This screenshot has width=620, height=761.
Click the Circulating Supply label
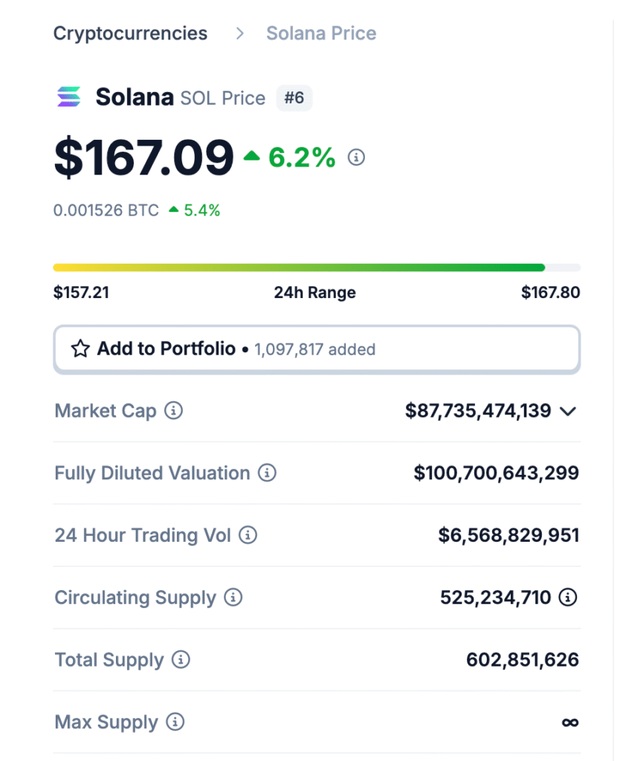pos(135,598)
